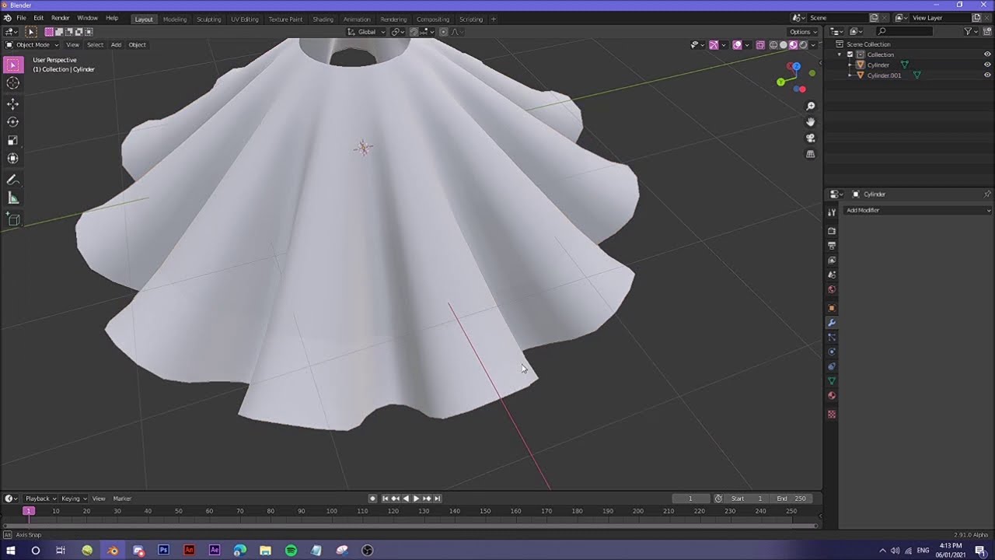The height and width of the screenshot is (560, 995).
Task: Click the hand pan view icon
Action: (x=810, y=122)
